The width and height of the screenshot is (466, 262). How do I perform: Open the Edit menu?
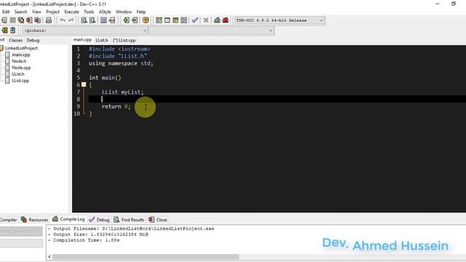[x=6, y=12]
